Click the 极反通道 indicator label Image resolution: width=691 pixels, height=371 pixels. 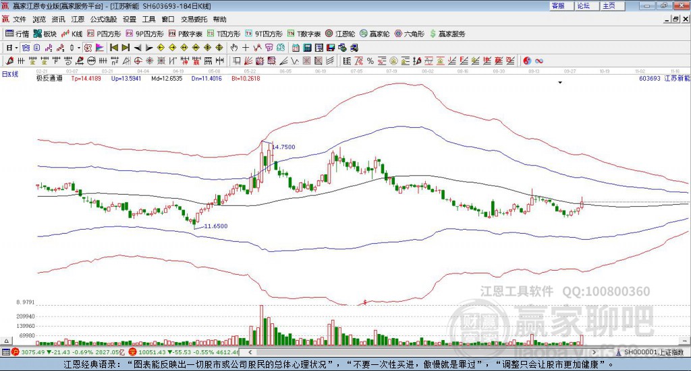pos(49,78)
